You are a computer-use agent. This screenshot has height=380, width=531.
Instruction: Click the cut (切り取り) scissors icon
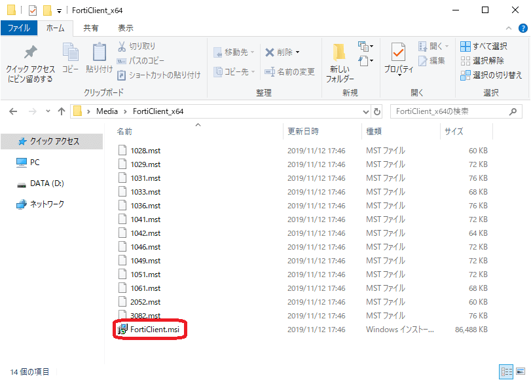pos(122,47)
